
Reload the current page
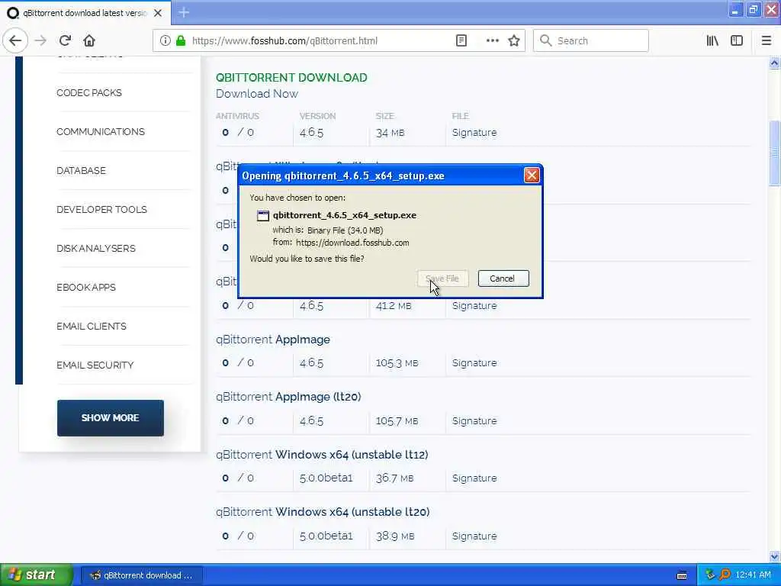click(65, 40)
